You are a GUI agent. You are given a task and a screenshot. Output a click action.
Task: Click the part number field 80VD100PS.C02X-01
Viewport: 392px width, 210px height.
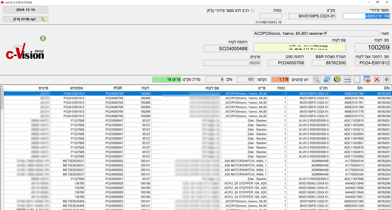click(312, 16)
